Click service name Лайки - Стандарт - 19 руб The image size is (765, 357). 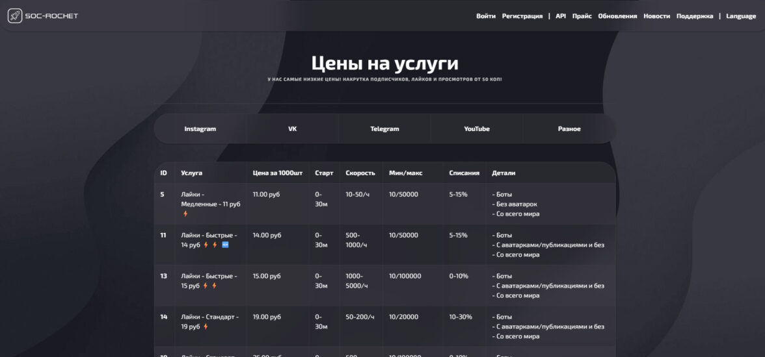tap(209, 321)
